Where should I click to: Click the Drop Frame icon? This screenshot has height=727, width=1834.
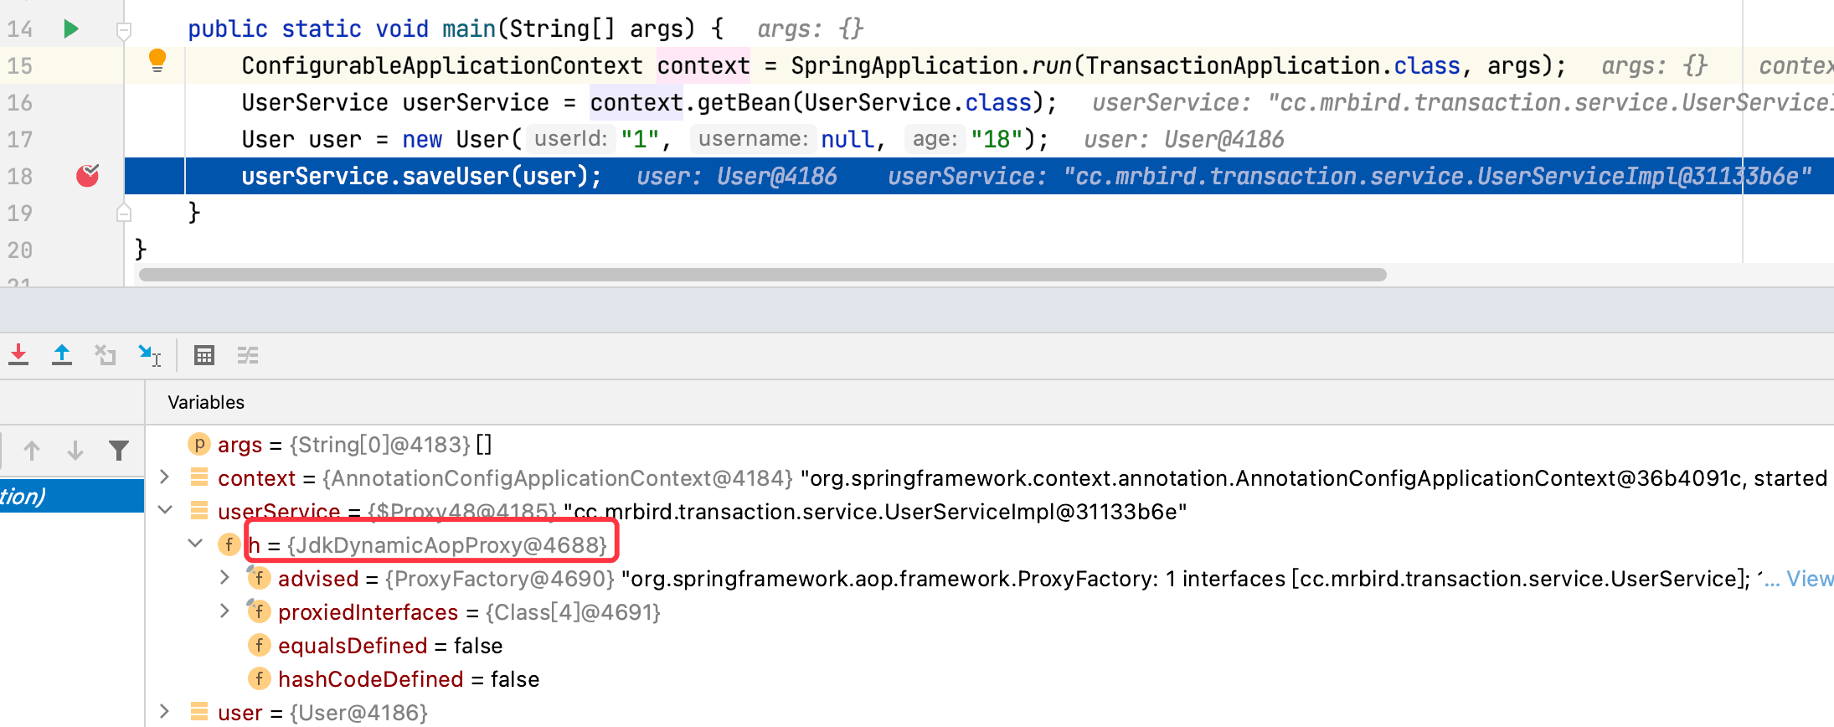[x=106, y=355]
